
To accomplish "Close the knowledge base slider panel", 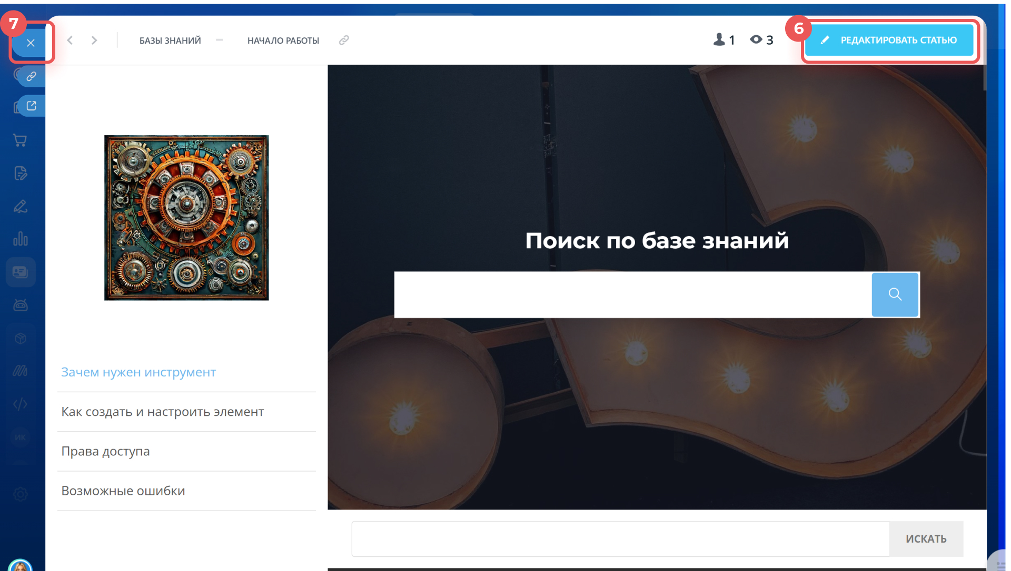I will (x=31, y=43).
